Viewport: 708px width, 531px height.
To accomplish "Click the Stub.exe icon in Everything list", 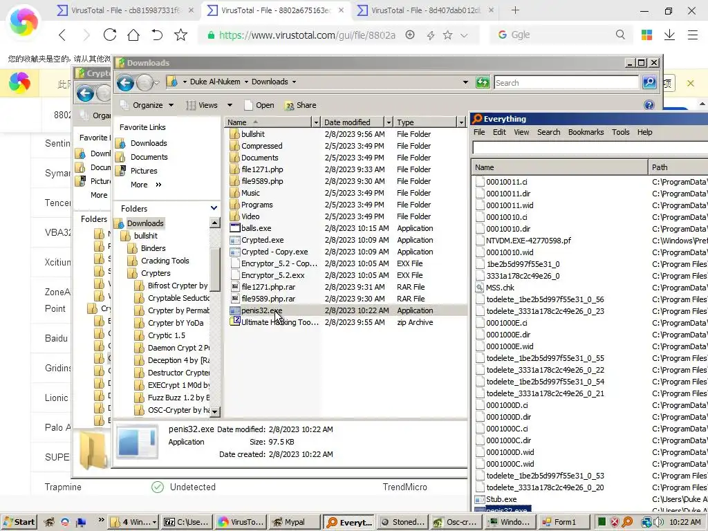I will [x=480, y=499].
